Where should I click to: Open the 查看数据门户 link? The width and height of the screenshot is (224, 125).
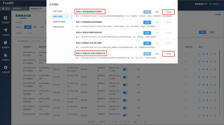pyautogui.click(x=201, y=4)
